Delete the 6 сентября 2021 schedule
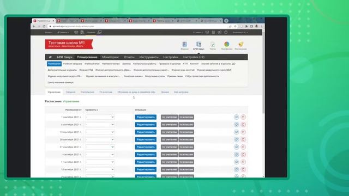This screenshot has height=196, width=349. tap(243, 125)
